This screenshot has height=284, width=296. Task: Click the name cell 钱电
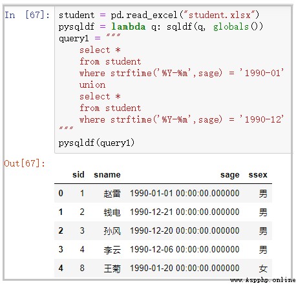click(x=112, y=212)
